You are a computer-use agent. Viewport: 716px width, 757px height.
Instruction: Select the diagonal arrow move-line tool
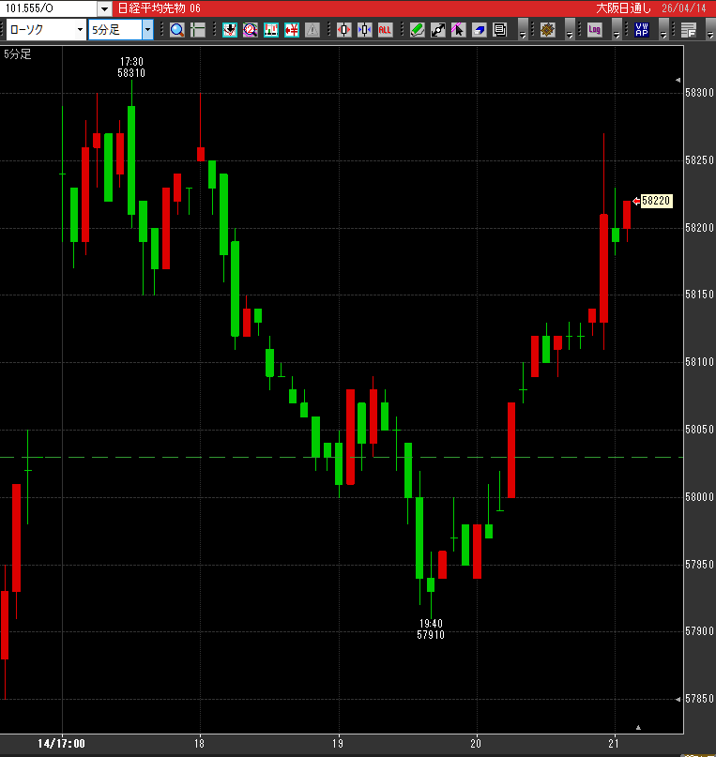pos(438,30)
